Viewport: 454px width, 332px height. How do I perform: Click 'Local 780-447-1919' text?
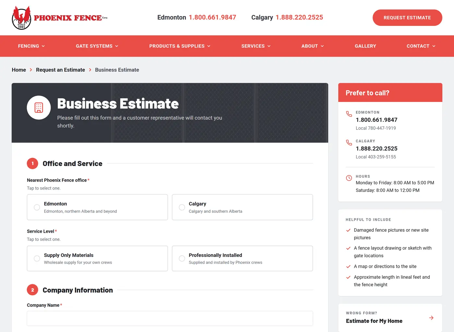click(x=376, y=128)
